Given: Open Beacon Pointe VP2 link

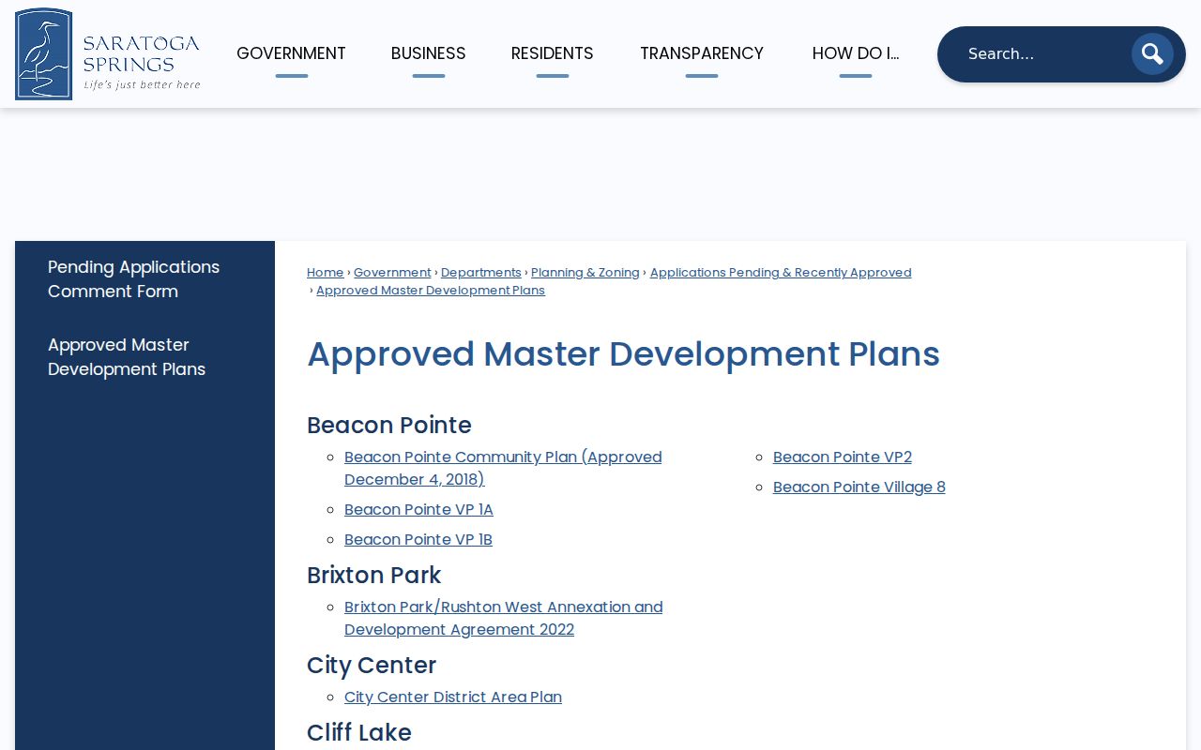Looking at the screenshot, I should pyautogui.click(x=843, y=457).
